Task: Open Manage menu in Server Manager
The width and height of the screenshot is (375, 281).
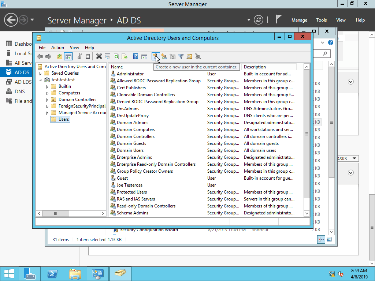Action: click(x=299, y=20)
